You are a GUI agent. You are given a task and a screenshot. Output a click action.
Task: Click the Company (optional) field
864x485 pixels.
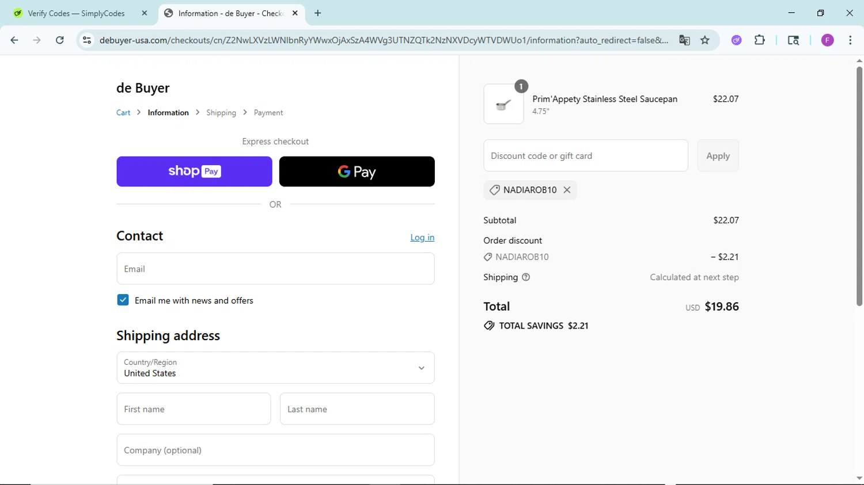click(275, 450)
